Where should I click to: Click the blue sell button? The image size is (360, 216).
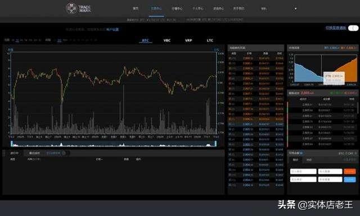point(350,180)
